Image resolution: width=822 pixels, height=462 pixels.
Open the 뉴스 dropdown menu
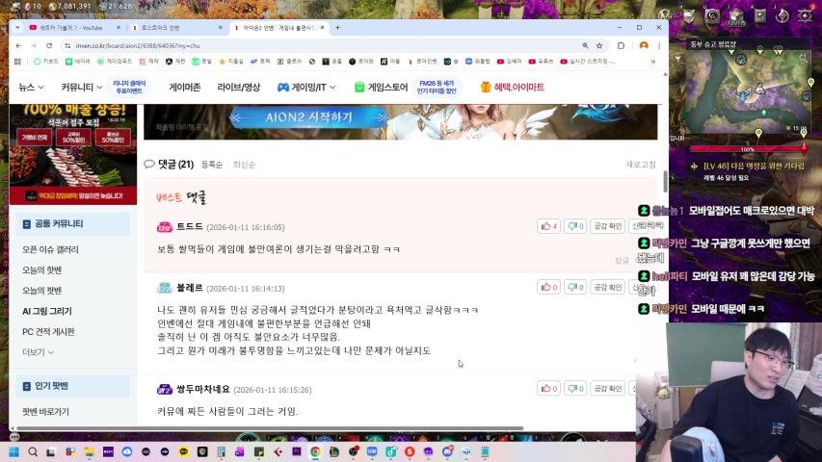[31, 88]
